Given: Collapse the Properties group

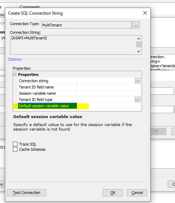Looking at the screenshot, I should tap(15, 75).
